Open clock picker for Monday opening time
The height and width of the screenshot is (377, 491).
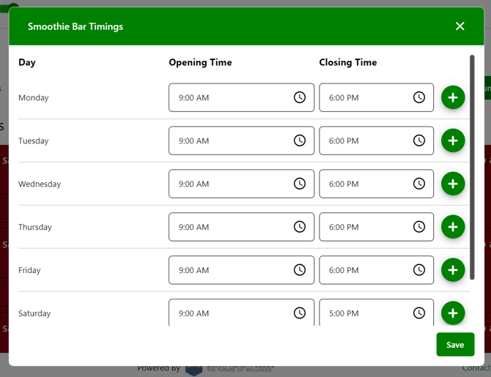[x=300, y=97]
